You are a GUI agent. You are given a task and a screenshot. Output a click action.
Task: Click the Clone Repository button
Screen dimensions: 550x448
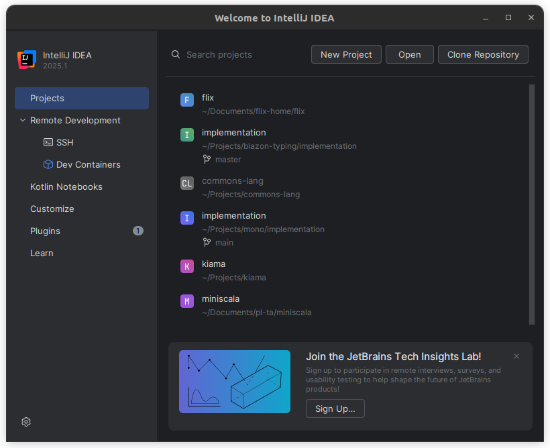tap(483, 55)
